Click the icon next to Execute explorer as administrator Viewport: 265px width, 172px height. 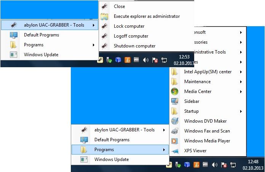(x=104, y=16)
